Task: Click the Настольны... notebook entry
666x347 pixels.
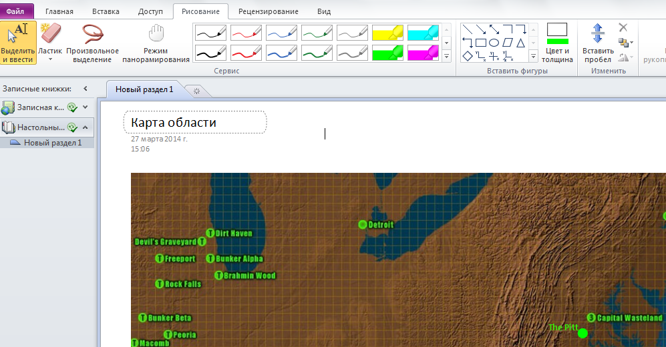Action: point(41,127)
